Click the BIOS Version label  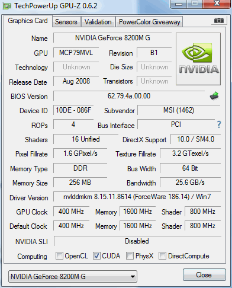(29, 97)
